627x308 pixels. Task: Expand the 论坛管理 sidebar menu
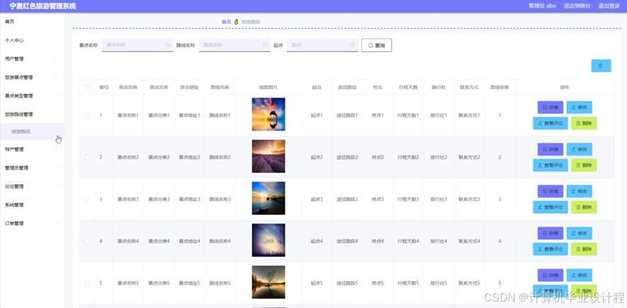pos(32,186)
